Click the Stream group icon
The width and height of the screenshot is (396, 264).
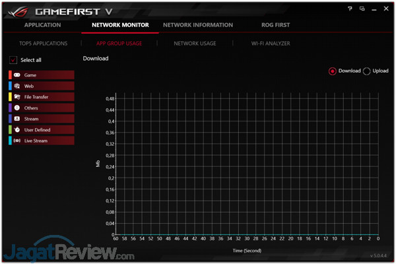click(x=17, y=119)
